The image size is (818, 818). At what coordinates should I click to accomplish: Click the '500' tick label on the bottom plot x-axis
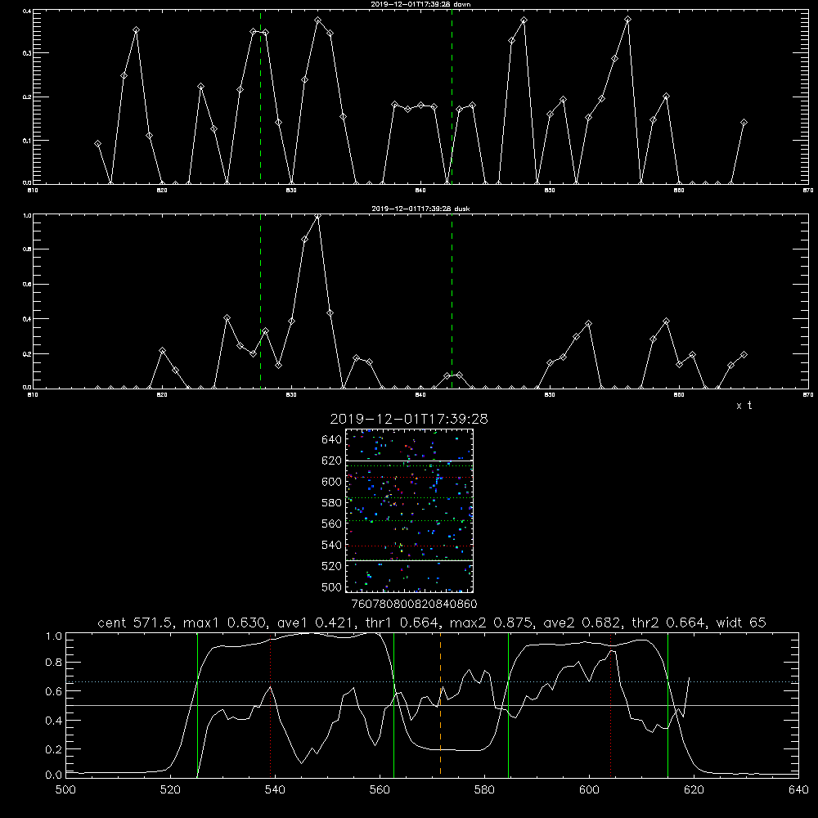[65, 789]
